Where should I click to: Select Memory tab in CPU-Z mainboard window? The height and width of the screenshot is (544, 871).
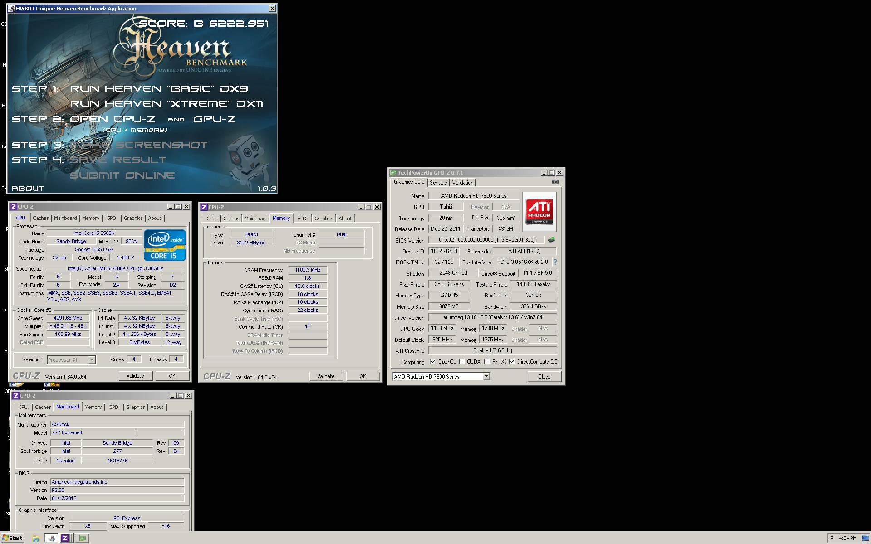click(x=93, y=407)
